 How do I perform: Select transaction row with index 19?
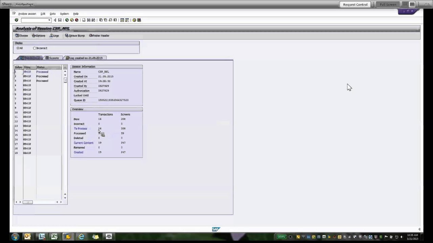38,153
